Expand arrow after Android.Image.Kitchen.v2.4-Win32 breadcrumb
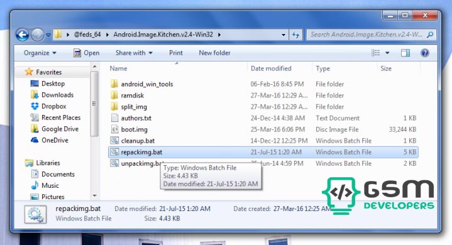 coord(219,35)
